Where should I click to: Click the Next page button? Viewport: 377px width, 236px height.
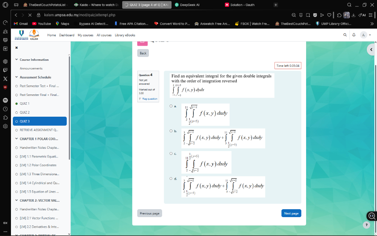(x=291, y=213)
